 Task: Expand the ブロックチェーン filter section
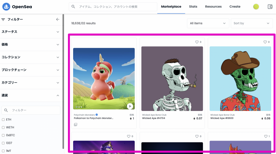tap(31, 70)
